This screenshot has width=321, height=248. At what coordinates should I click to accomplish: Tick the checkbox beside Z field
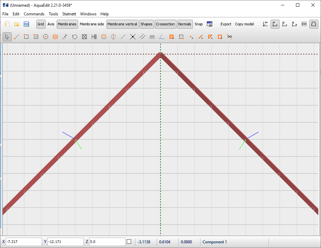(x=129, y=242)
